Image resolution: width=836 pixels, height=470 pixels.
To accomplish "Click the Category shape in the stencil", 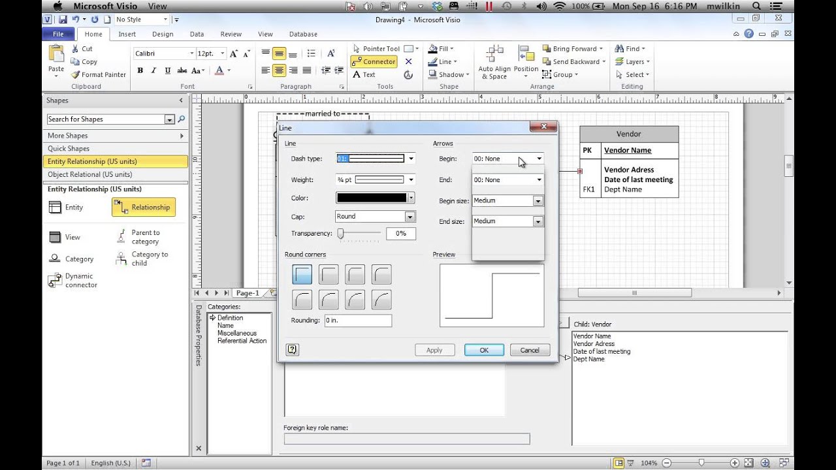I will click(71, 258).
